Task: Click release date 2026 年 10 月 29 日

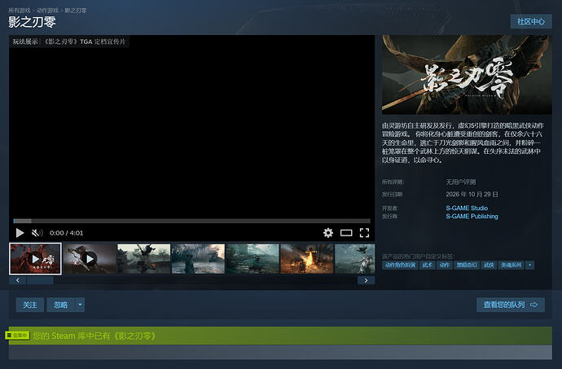Action: pyautogui.click(x=472, y=195)
